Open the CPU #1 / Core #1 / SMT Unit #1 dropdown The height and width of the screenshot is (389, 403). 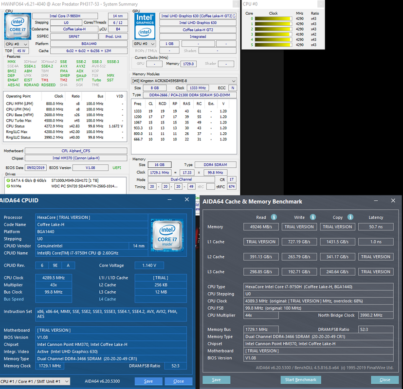(35, 382)
